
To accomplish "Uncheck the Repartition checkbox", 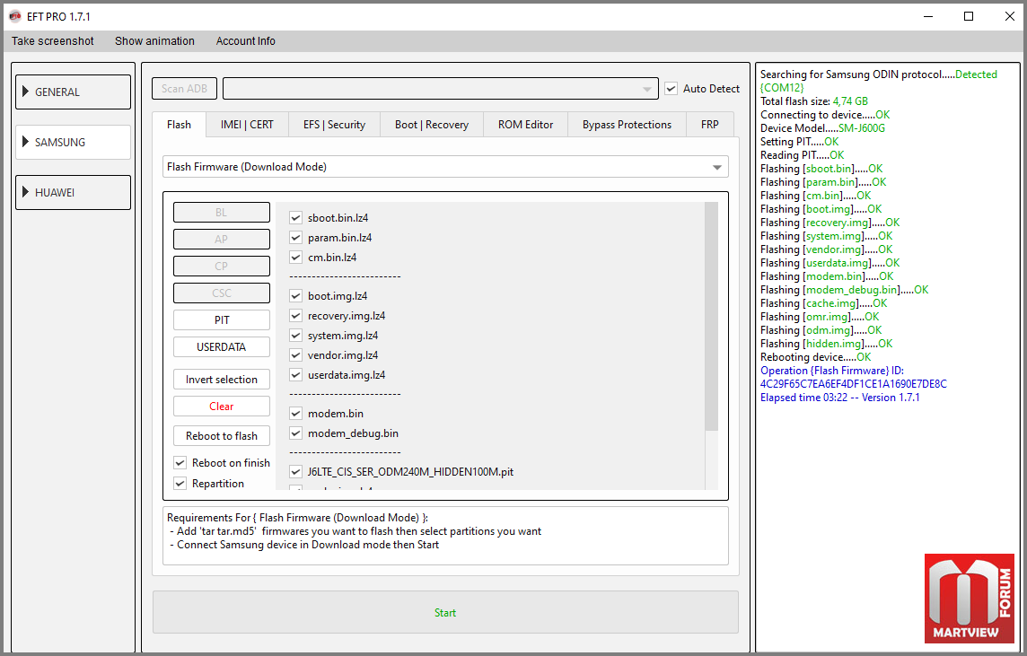I will (180, 484).
